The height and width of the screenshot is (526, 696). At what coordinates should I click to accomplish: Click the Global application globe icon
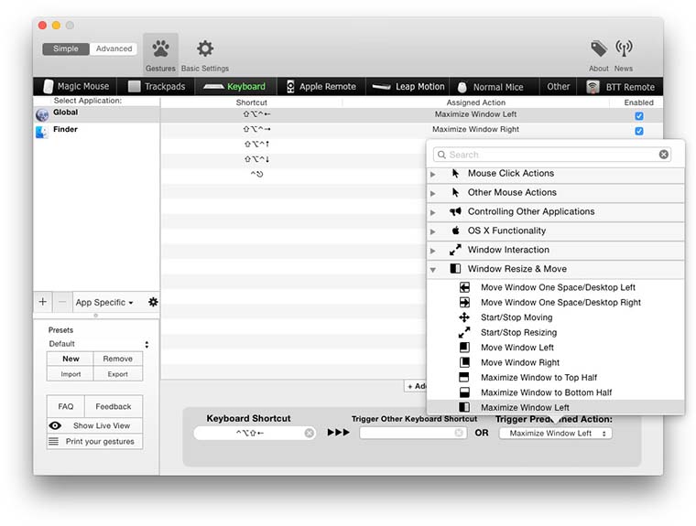(x=42, y=115)
